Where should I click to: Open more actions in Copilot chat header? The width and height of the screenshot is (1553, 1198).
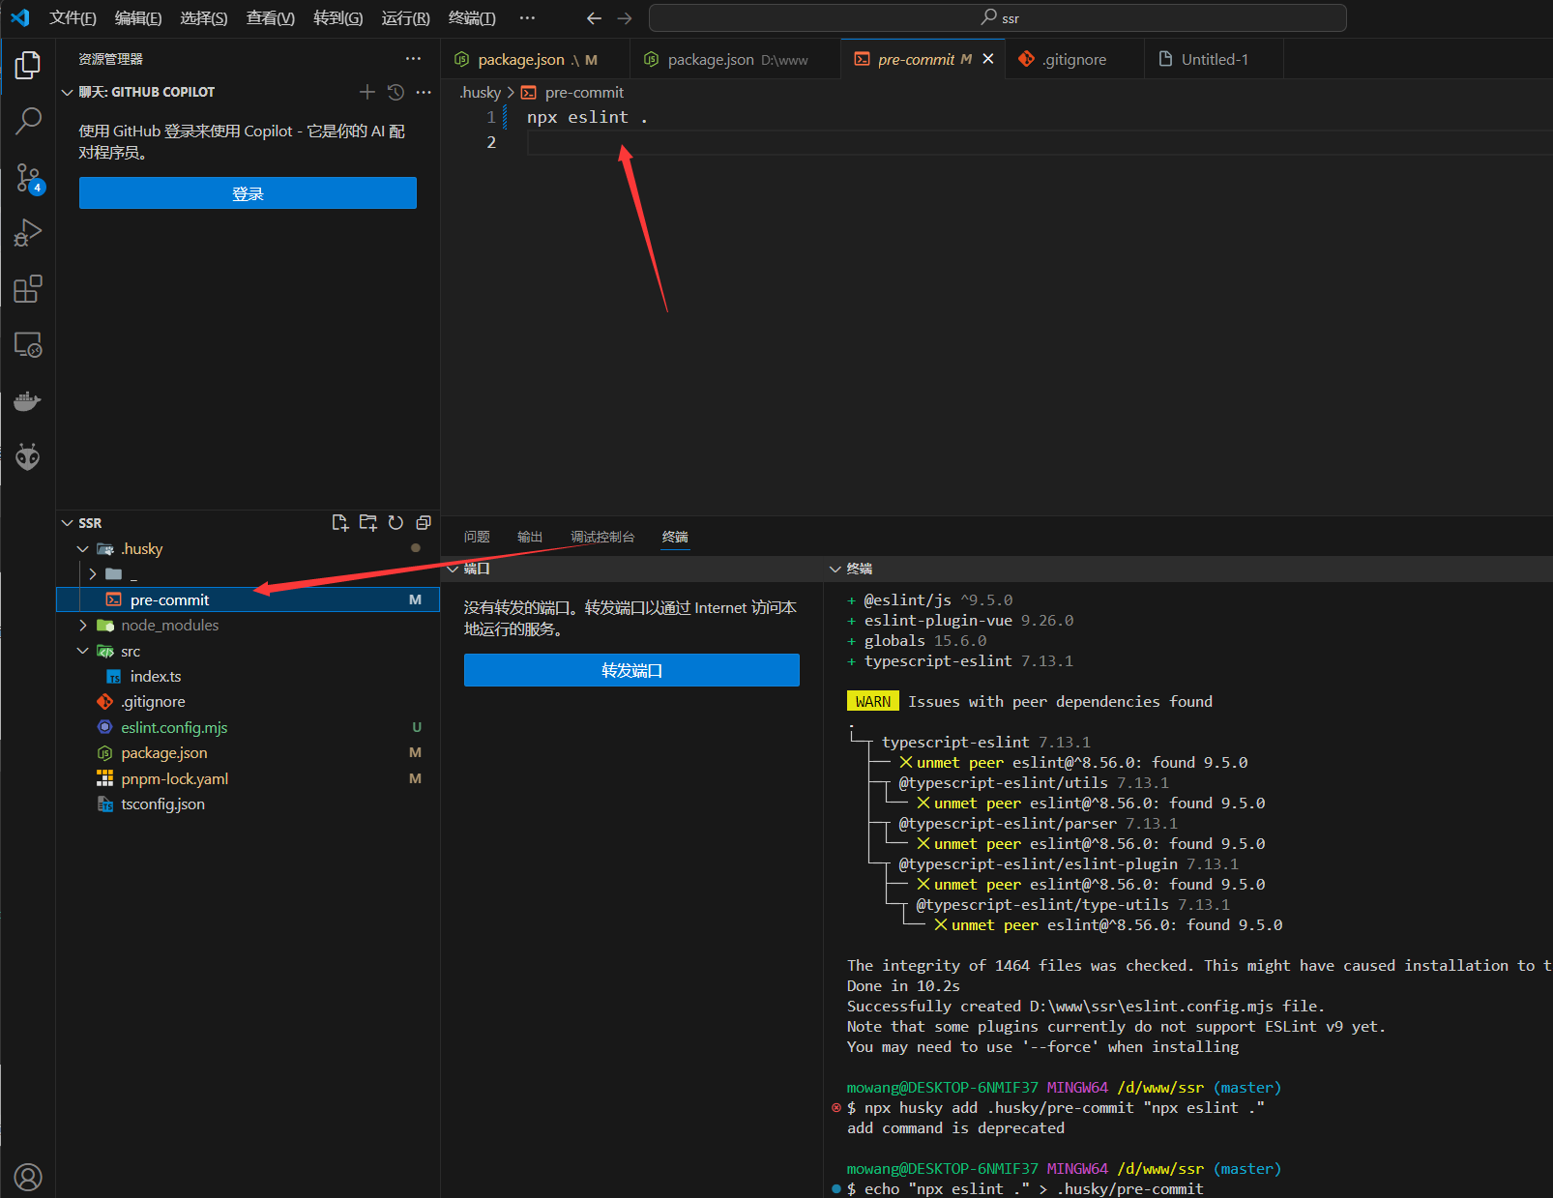coord(424,92)
